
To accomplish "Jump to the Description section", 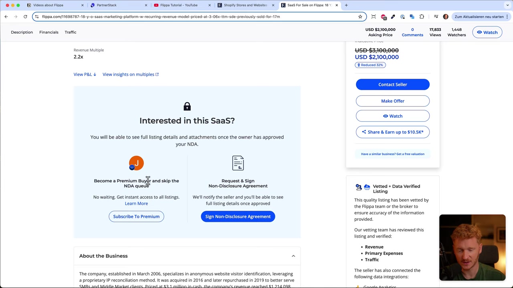I will pyautogui.click(x=22, y=32).
